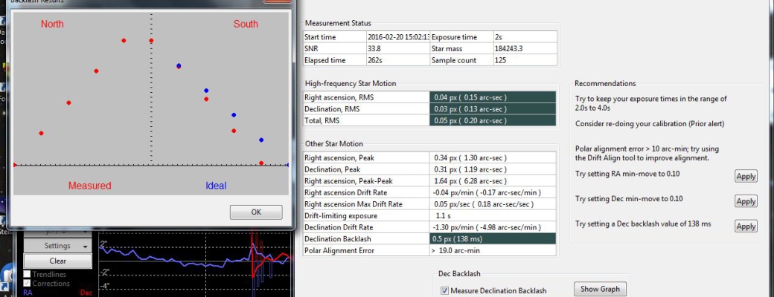
Task: Toggle Measure Declination Backlash checkbox
Action: (444, 290)
